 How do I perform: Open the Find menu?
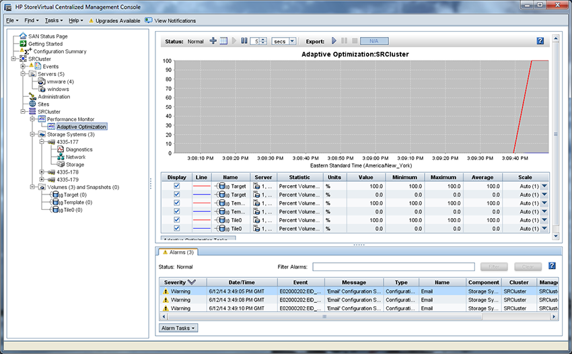pos(32,20)
